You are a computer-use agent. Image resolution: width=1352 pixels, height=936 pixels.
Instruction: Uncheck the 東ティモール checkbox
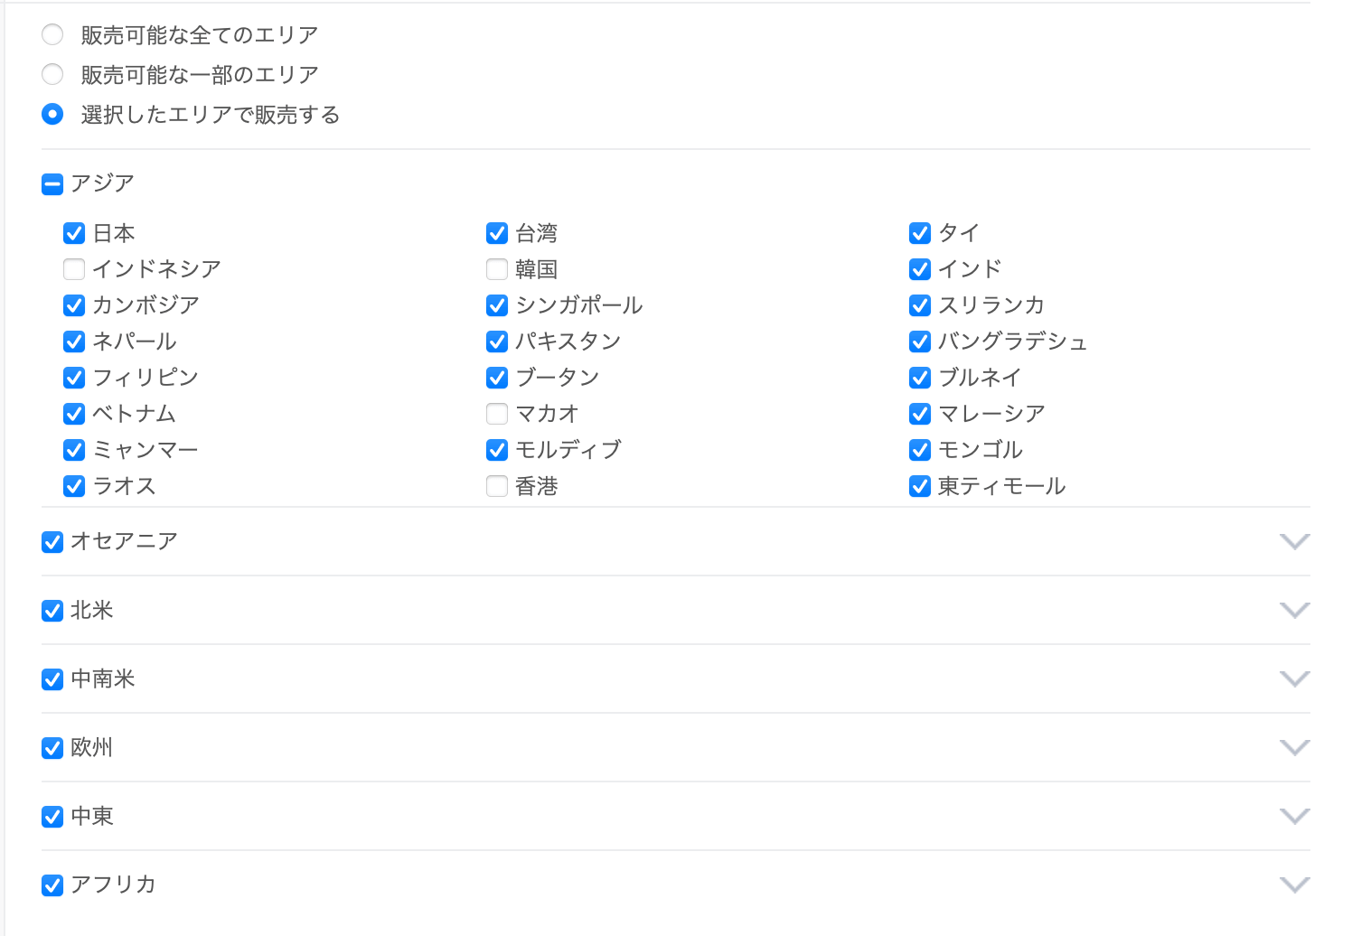920,486
